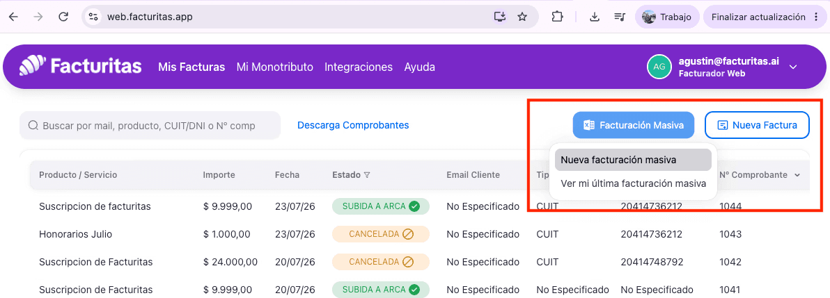Click the Fecha column header
830x298 pixels.
pyautogui.click(x=287, y=175)
